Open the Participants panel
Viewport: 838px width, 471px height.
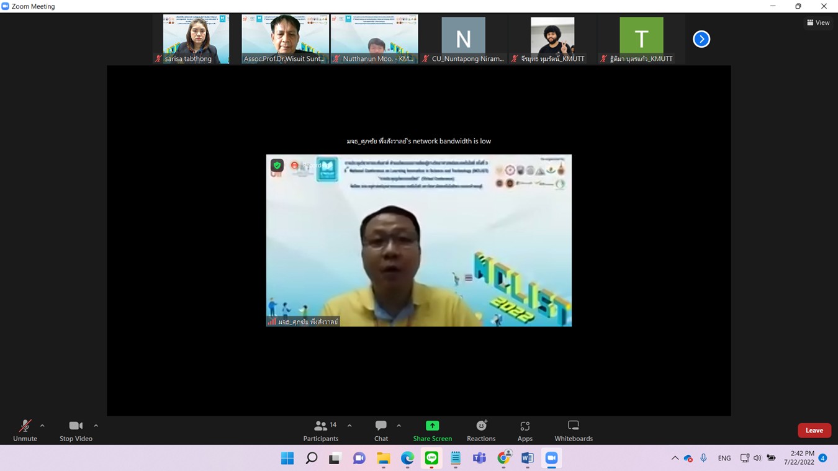pos(321,430)
